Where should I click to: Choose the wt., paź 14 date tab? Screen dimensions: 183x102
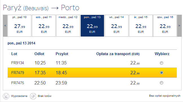pyautogui.click(x=117, y=26)
